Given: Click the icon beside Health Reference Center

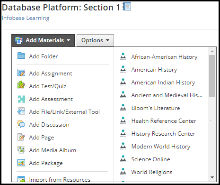Looking at the screenshot, I should point(123,120).
